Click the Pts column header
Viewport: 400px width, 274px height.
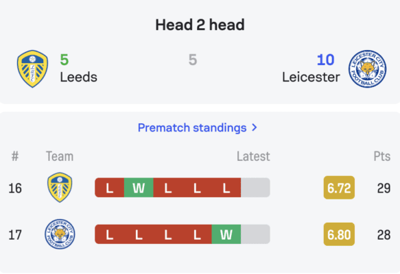[x=382, y=156]
